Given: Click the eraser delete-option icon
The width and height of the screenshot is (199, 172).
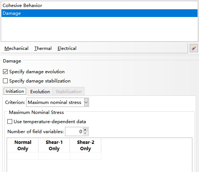Looking at the screenshot, I should tap(194, 48).
